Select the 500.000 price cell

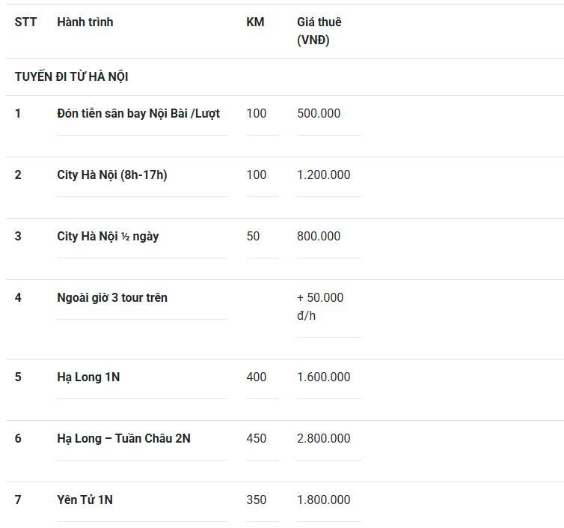click(x=319, y=114)
